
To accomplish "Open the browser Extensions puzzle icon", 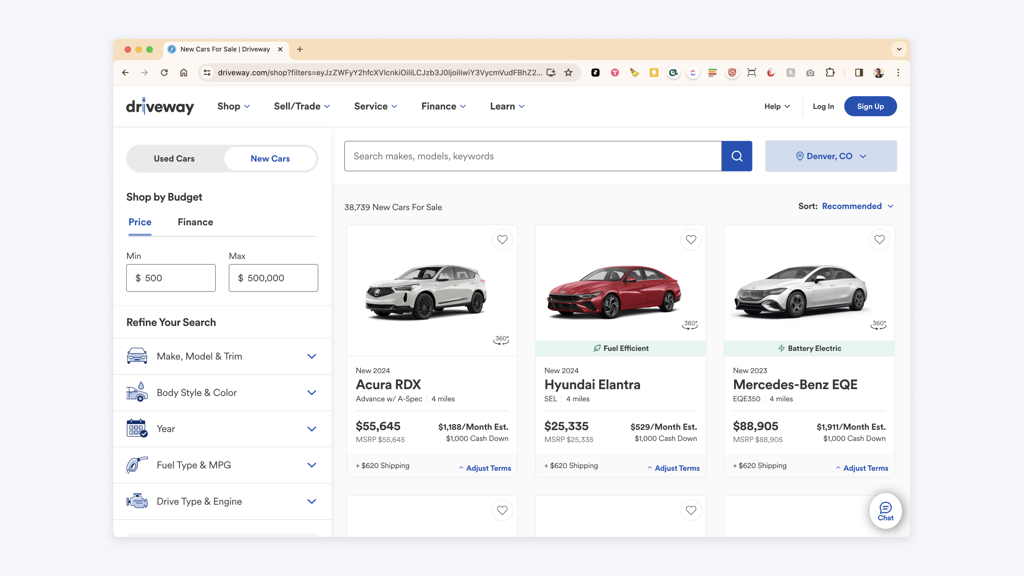I will click(830, 72).
